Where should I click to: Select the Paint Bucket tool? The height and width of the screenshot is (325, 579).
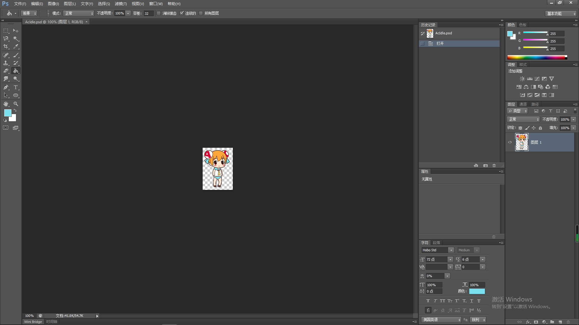coord(16,71)
